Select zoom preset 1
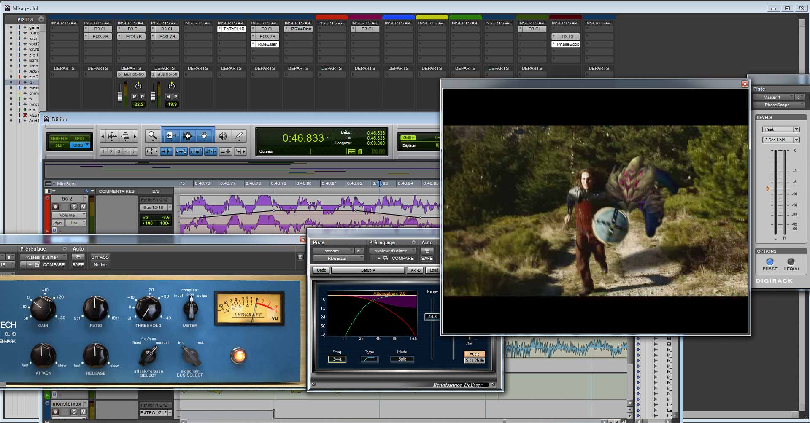The height and width of the screenshot is (423, 810). [104, 151]
